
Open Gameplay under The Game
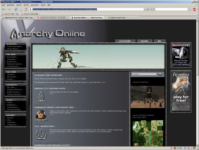pyautogui.click(x=11, y=59)
